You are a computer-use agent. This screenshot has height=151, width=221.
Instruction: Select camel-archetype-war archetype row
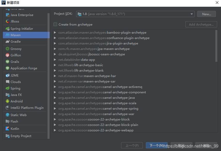(x=134, y=114)
